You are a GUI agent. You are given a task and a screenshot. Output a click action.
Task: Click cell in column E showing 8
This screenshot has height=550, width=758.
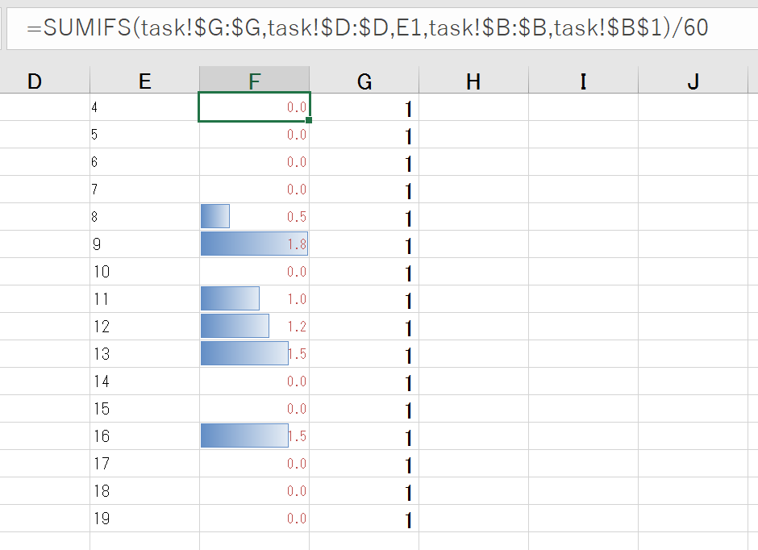(x=144, y=216)
